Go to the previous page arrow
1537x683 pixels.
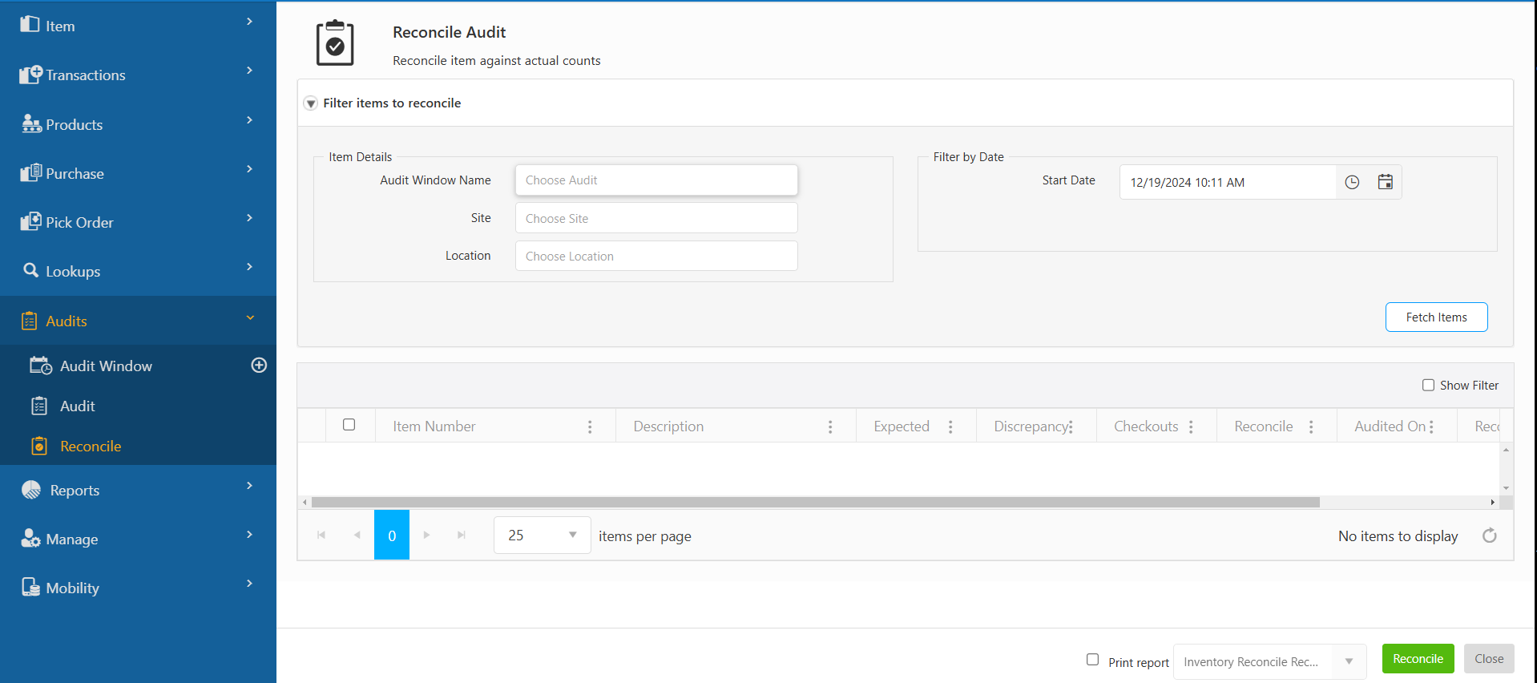[x=357, y=535]
